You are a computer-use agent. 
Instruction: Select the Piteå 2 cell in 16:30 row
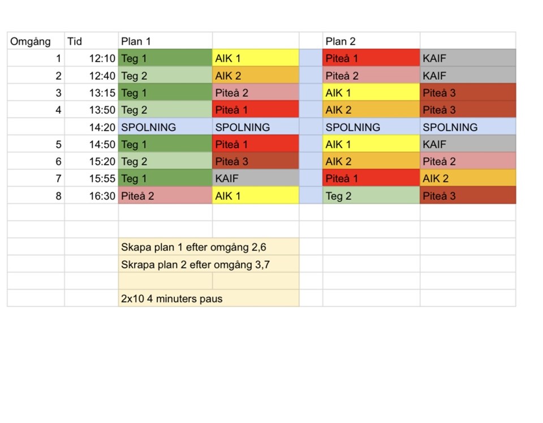pyautogui.click(x=165, y=196)
